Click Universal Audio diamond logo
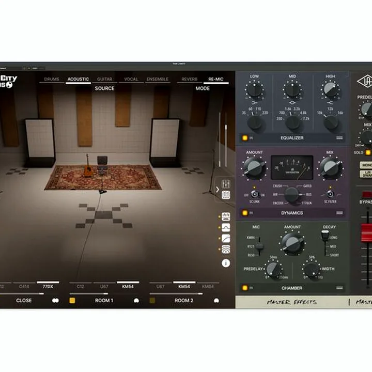 point(365,82)
